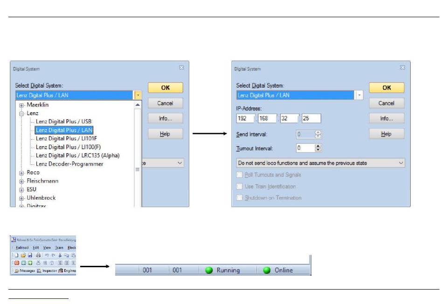Open the Inspector toolbar button
The height and width of the screenshot is (304, 443).
click(47, 271)
